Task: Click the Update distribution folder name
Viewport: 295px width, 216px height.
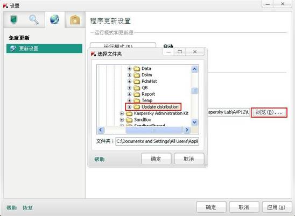Action: pyautogui.click(x=160, y=107)
